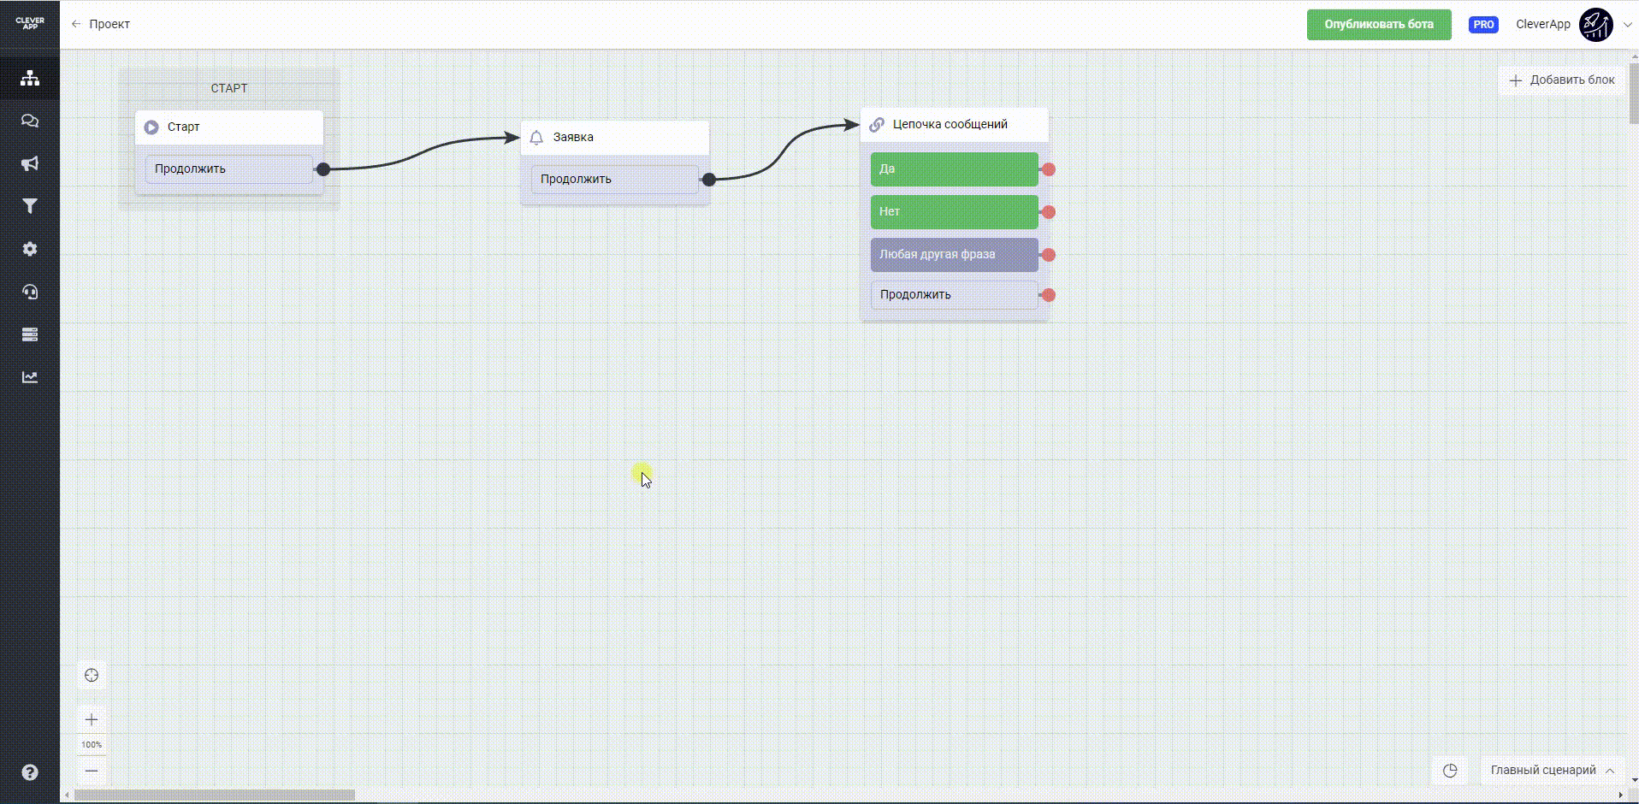Open the chats section in sidebar
The width and height of the screenshot is (1639, 804).
pyautogui.click(x=30, y=121)
